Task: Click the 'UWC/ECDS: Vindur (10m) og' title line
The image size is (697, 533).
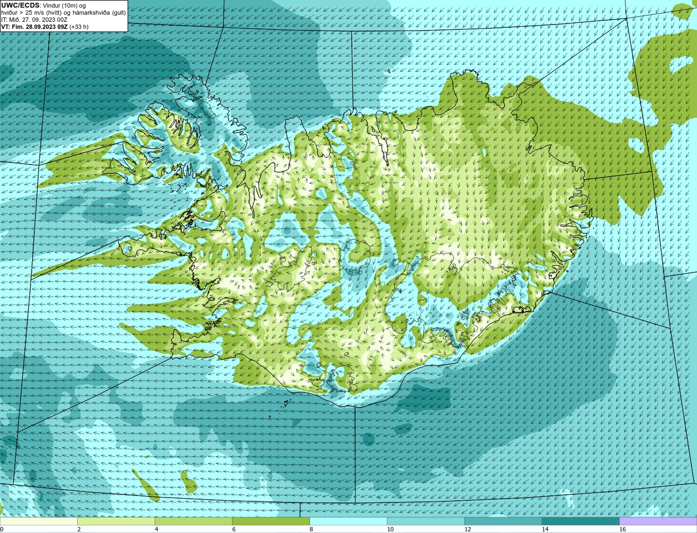Action: pyautogui.click(x=44, y=5)
